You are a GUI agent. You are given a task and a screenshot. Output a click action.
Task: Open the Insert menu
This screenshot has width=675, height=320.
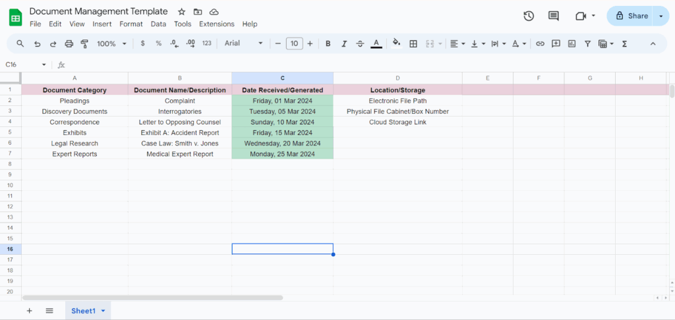tap(102, 24)
